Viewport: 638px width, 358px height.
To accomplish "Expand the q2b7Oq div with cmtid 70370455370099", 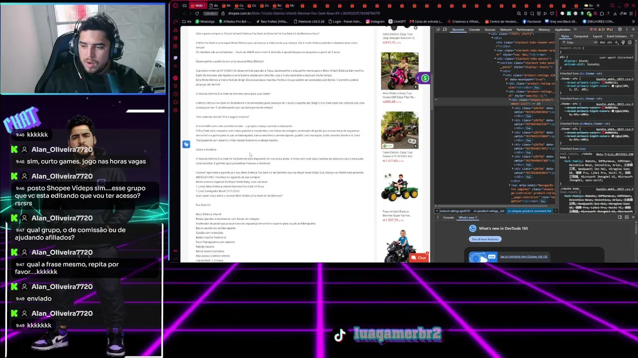I will pyautogui.click(x=513, y=133).
